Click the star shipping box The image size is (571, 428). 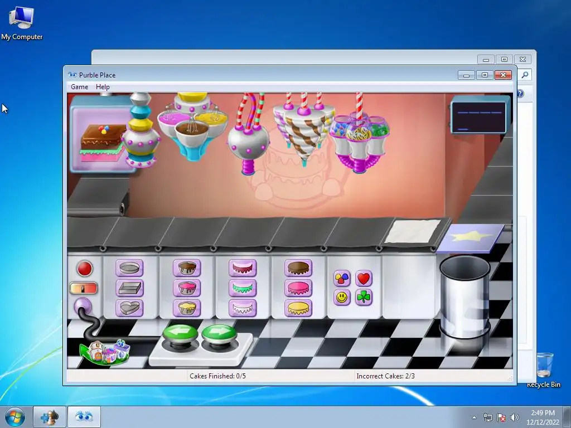[471, 238]
